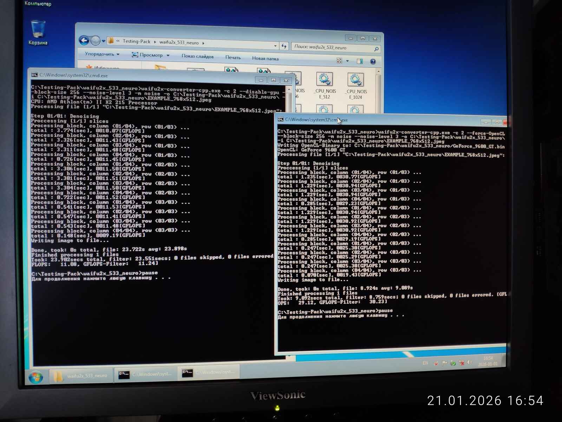The width and height of the screenshot is (562, 422).
Task: Open the address bar history dropdown
Action: coord(275,46)
